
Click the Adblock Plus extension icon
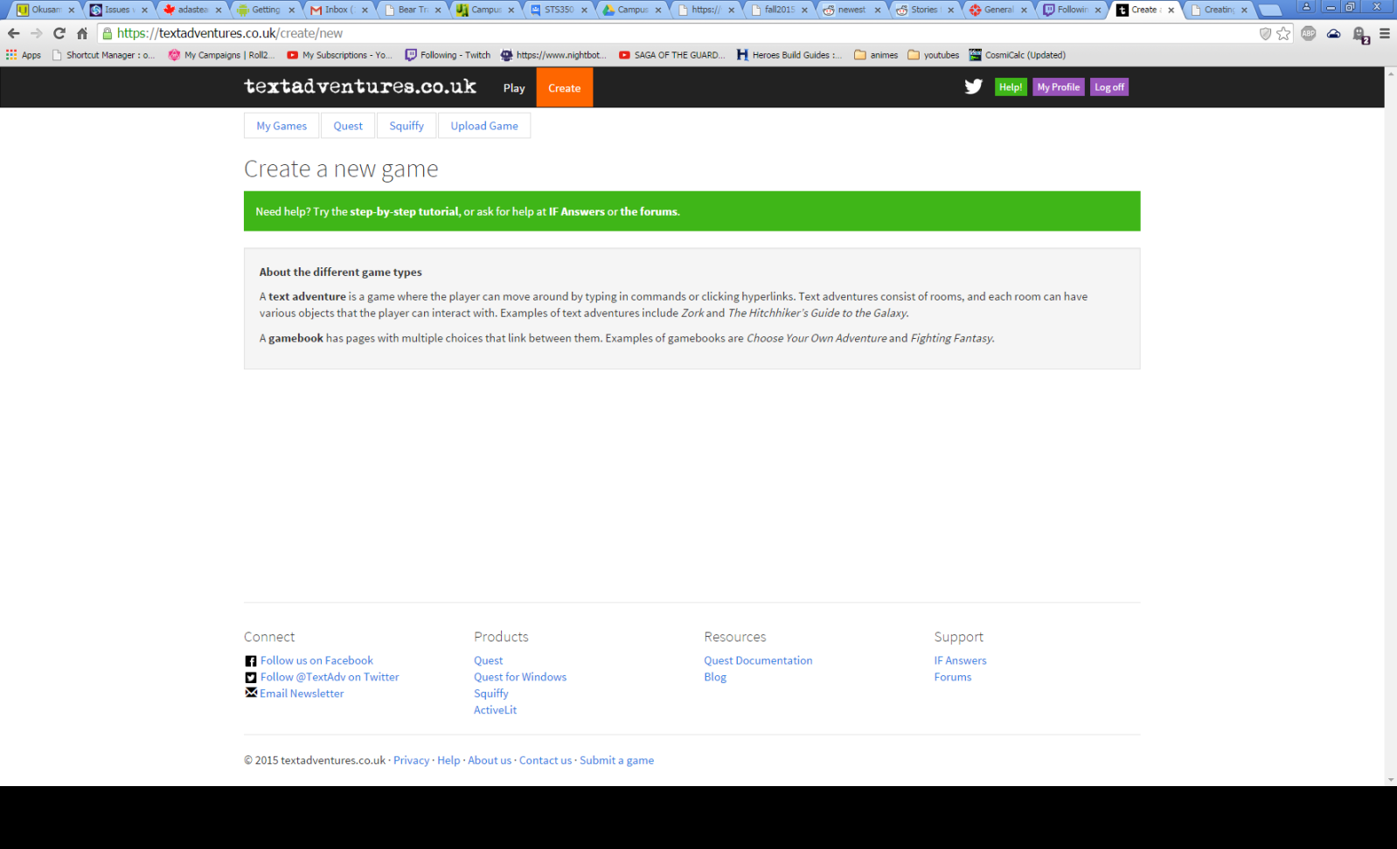coord(1309,33)
